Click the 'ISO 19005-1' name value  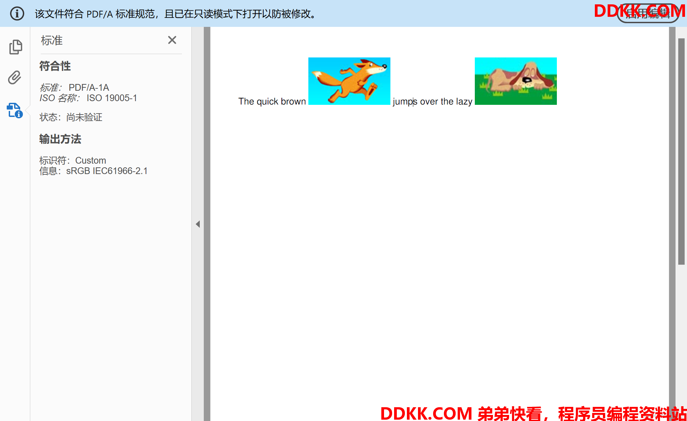coord(112,98)
